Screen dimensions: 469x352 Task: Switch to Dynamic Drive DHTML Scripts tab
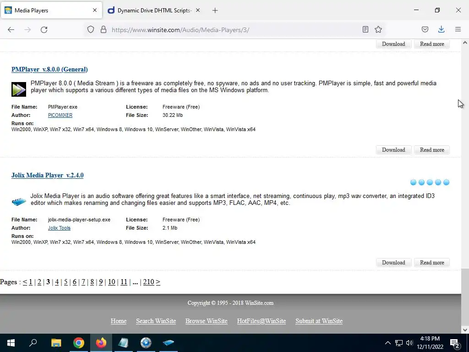point(154,11)
